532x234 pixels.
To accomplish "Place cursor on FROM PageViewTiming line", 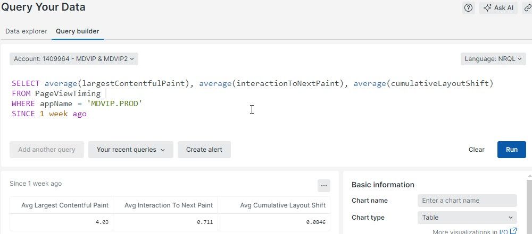I will point(56,93).
